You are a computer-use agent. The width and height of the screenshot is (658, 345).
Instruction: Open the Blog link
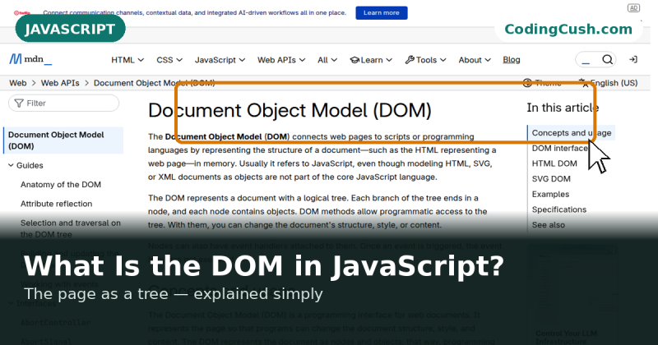[512, 60]
